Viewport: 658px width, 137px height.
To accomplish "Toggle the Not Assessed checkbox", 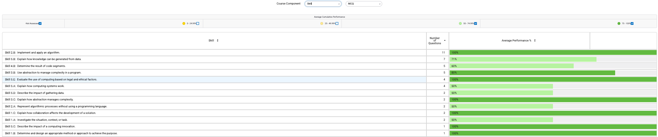I will 40,23.
